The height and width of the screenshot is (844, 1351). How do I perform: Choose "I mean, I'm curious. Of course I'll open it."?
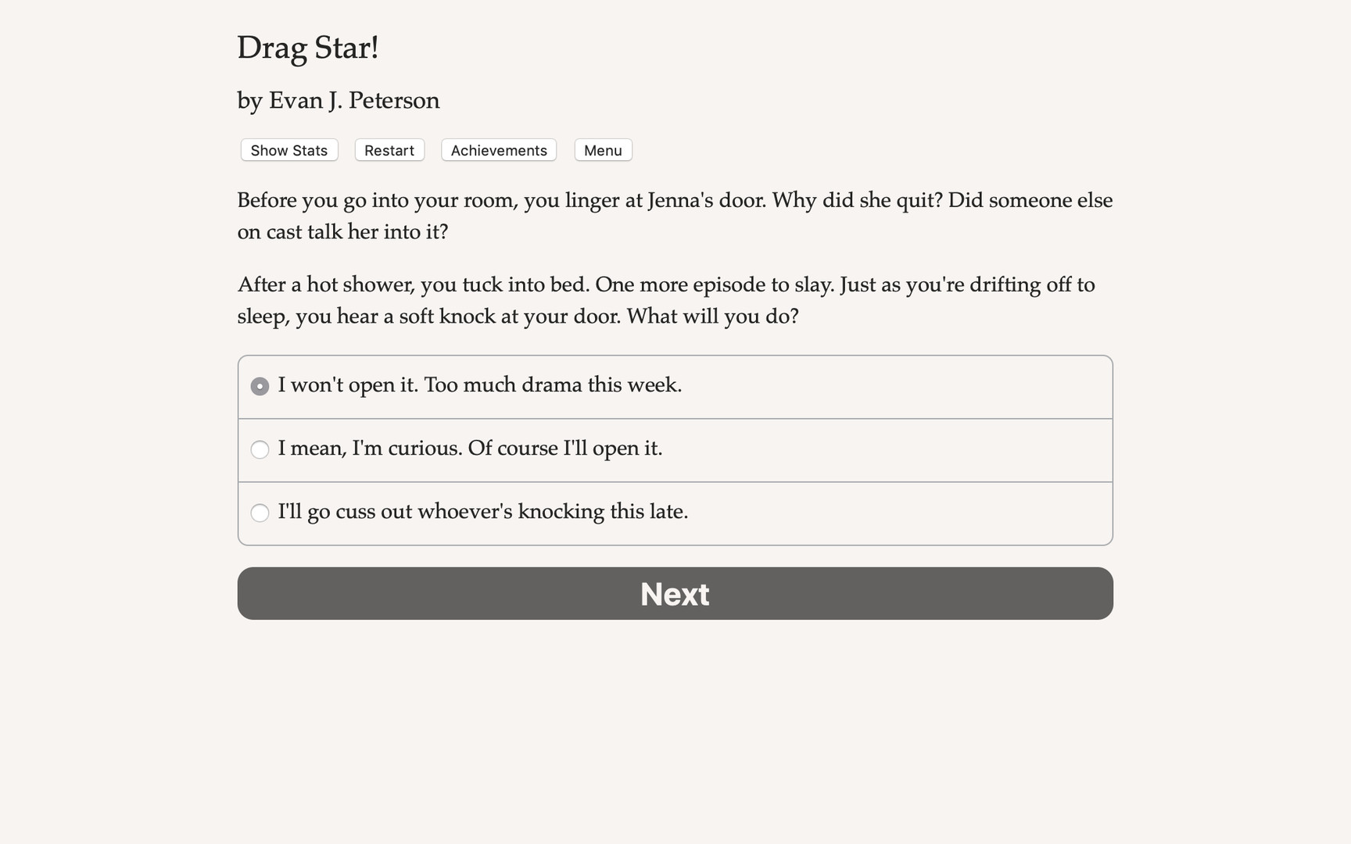point(470,449)
